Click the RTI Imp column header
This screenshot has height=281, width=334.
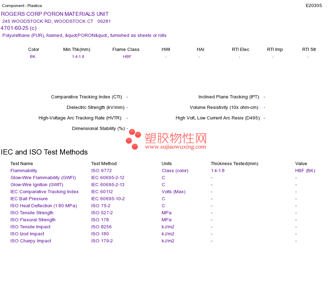[x=275, y=50]
